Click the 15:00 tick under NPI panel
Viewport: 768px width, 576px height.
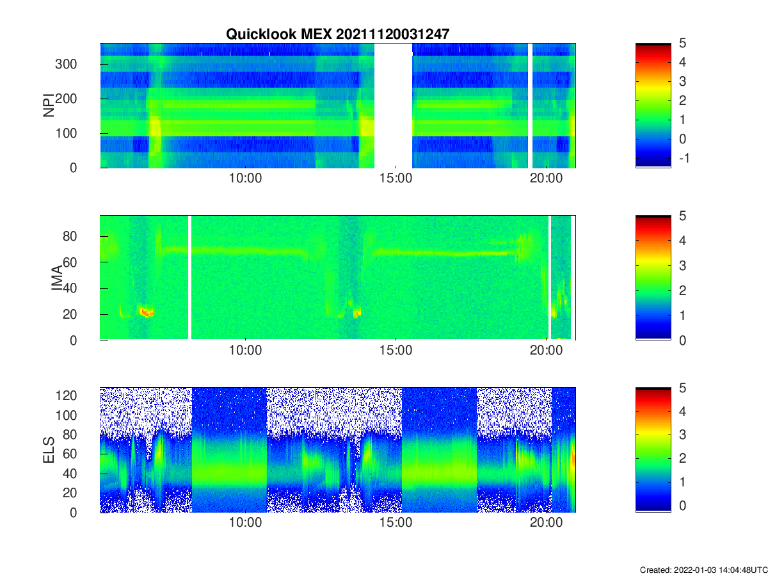click(x=396, y=178)
